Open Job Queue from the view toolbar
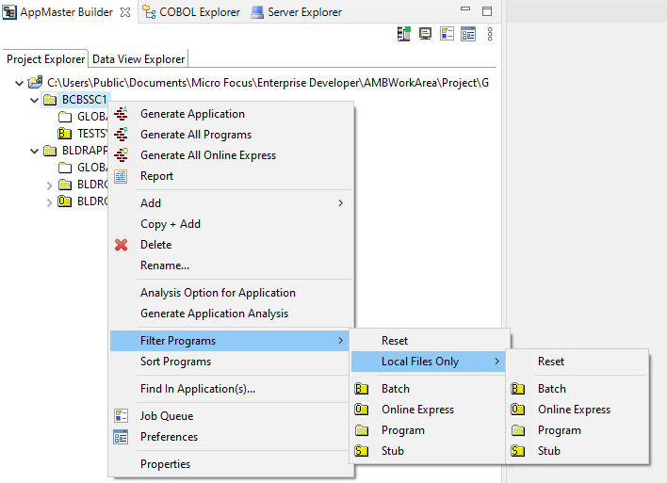This screenshot has width=667, height=483. (447, 34)
